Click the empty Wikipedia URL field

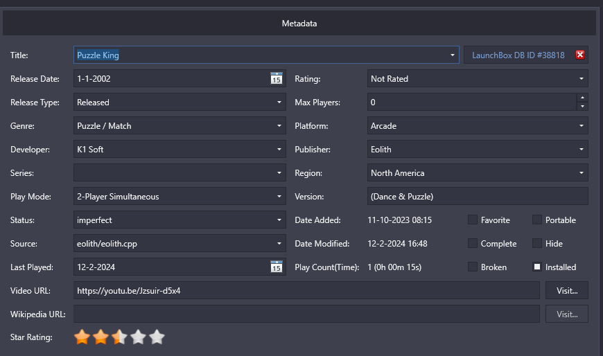tap(306, 314)
